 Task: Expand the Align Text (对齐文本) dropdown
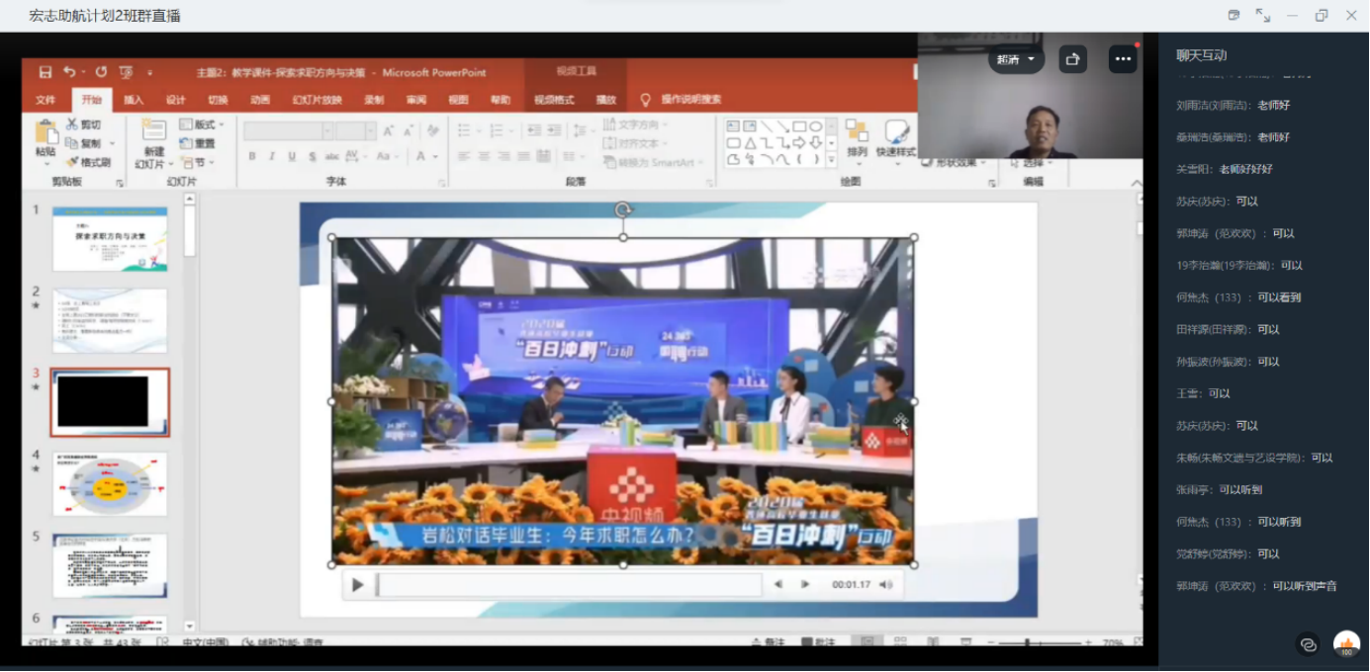(x=634, y=143)
